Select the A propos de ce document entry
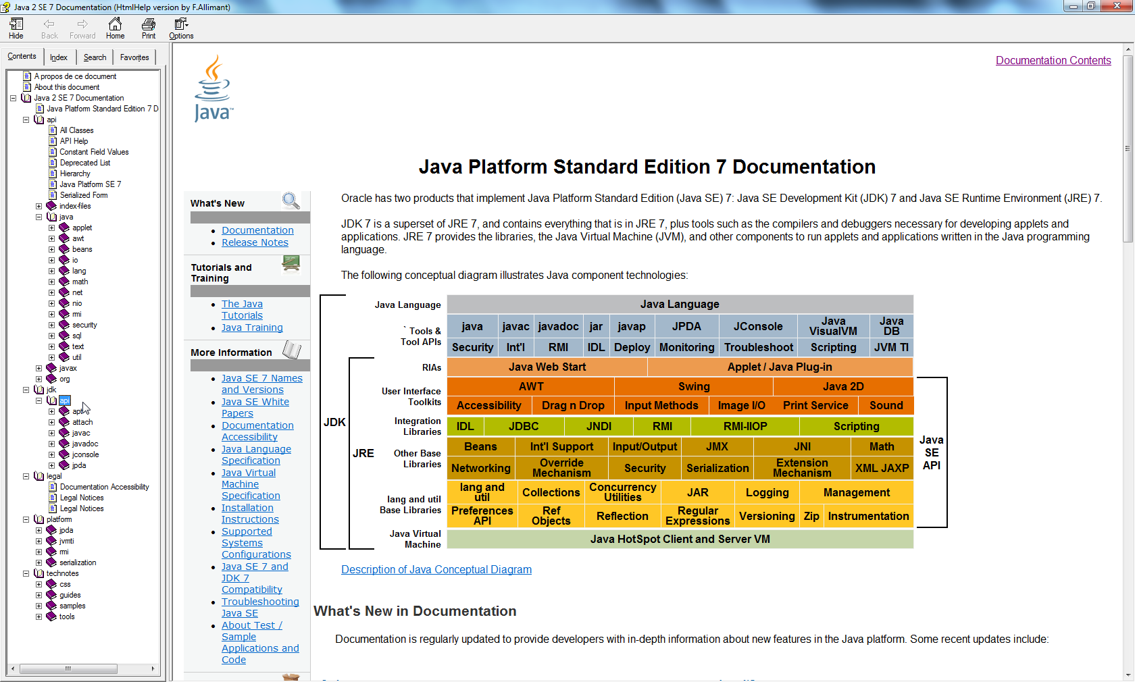 (75, 76)
